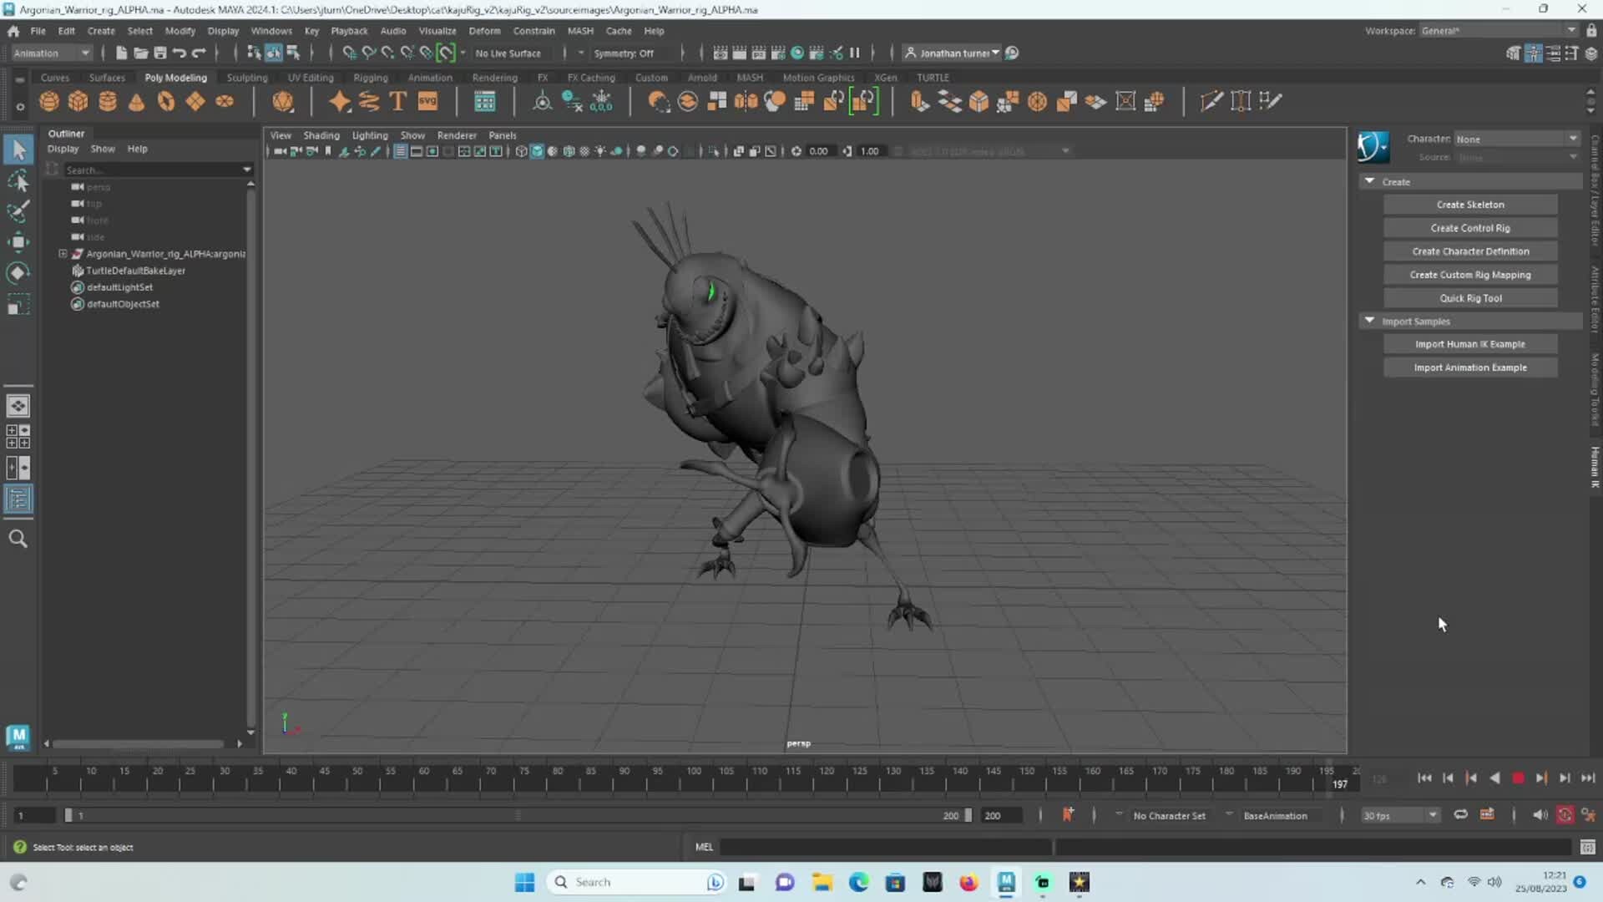Open the Type tool from the shelf
This screenshot has width=1603, height=902.
tap(397, 101)
